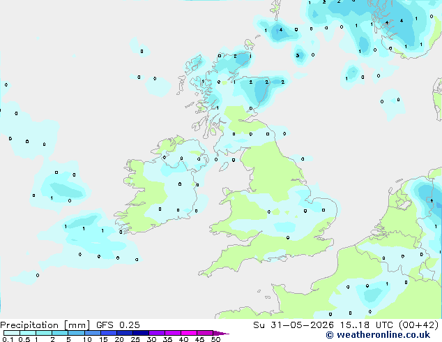Click the '10' legend scale label
442x342 pixels.
pyautogui.click(x=87, y=339)
